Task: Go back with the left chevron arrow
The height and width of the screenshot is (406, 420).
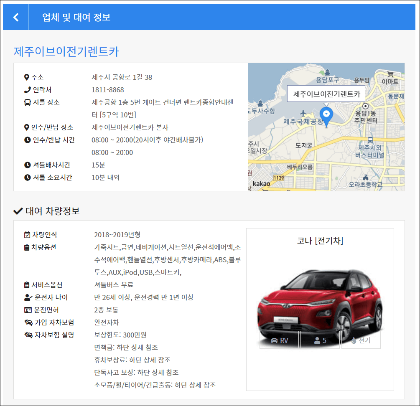Action: pyautogui.click(x=16, y=17)
